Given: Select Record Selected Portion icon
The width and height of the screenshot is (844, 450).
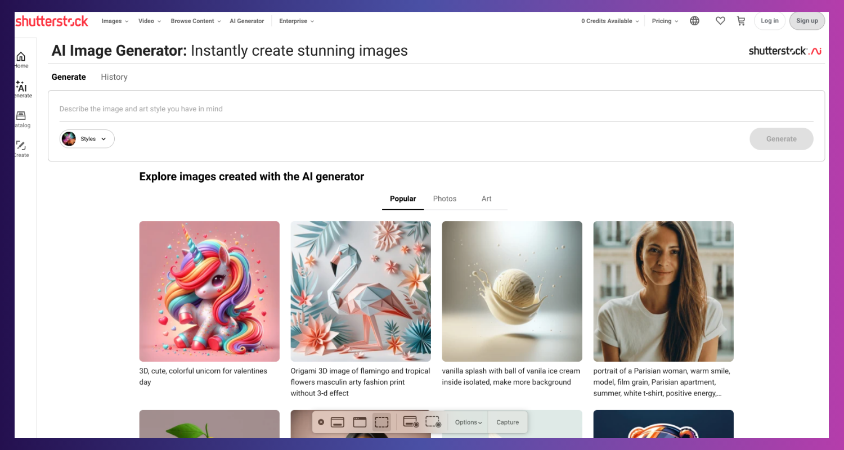Looking at the screenshot, I should point(433,422).
